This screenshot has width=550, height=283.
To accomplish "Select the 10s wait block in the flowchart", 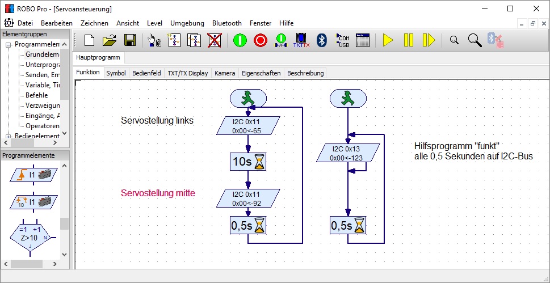I will point(248,162).
